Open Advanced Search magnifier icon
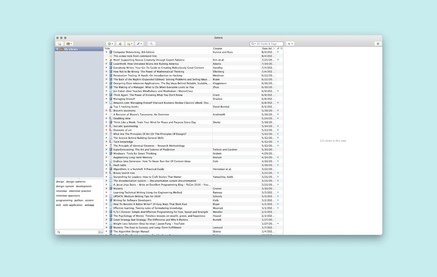 coord(151,44)
